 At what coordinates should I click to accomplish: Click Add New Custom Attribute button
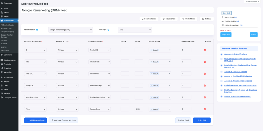[63, 120]
